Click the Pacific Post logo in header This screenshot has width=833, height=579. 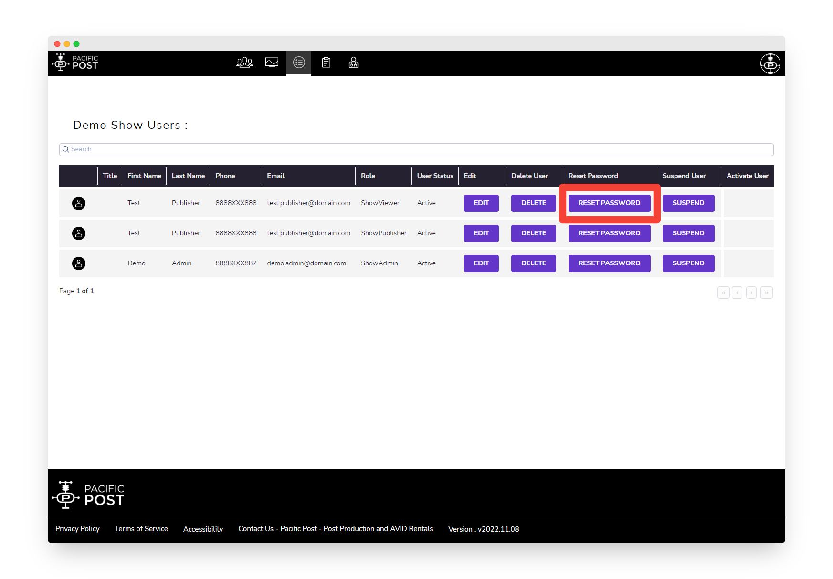pos(75,63)
